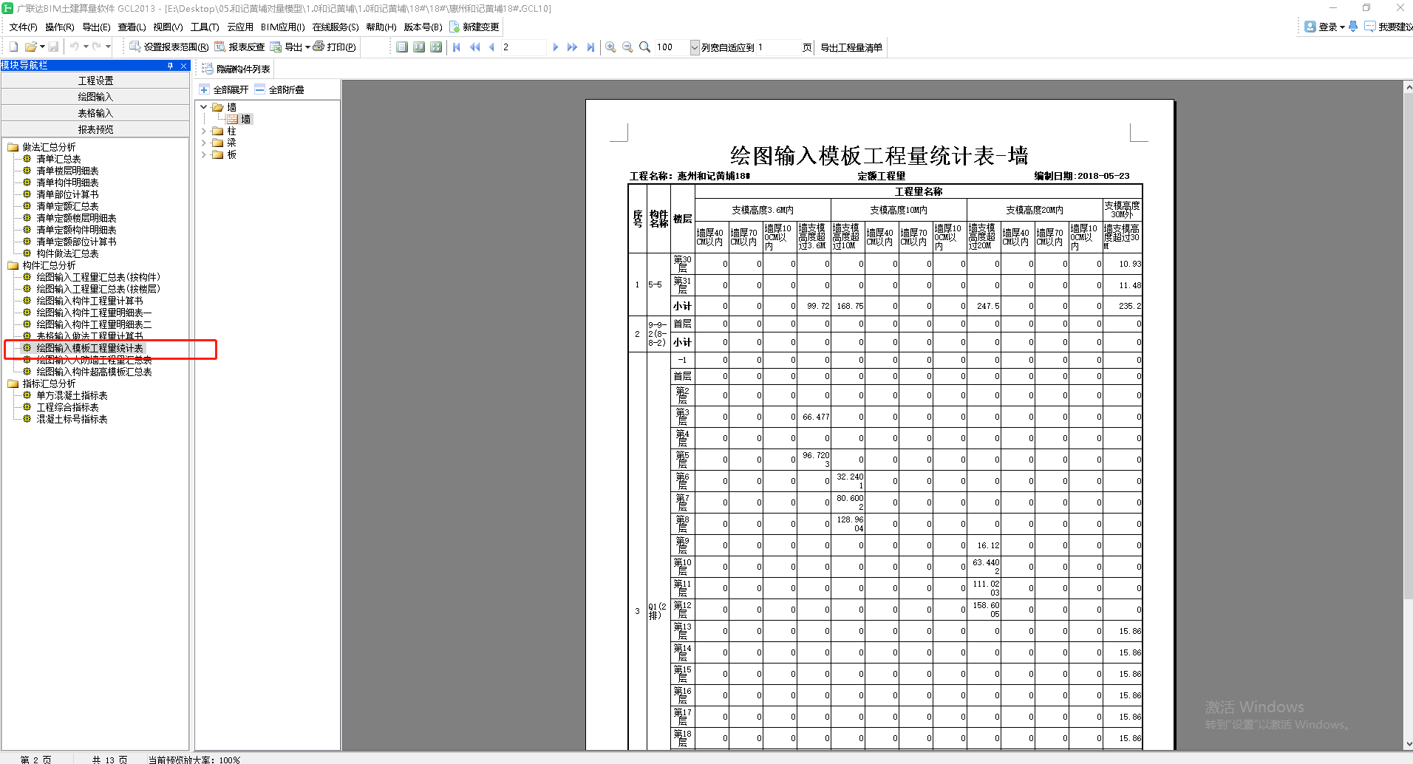Show single page view layout
This screenshot has height=764, width=1413.
(402, 47)
